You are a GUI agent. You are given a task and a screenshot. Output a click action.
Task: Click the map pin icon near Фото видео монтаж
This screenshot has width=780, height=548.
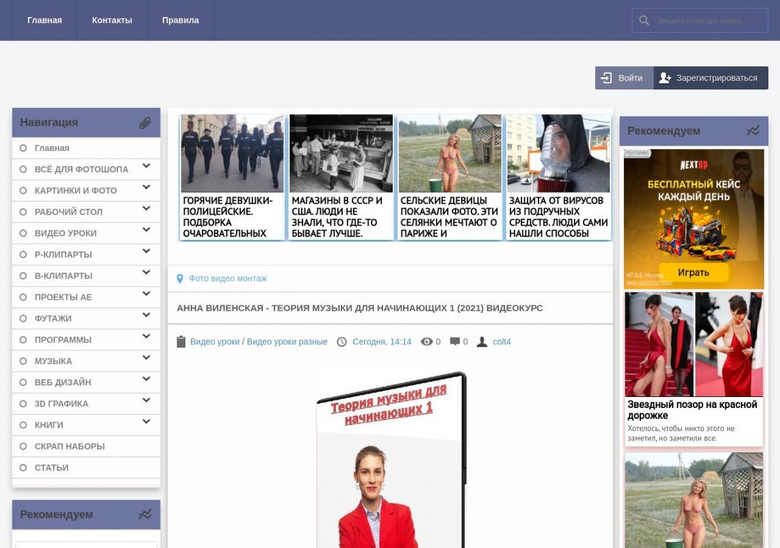coord(180,279)
